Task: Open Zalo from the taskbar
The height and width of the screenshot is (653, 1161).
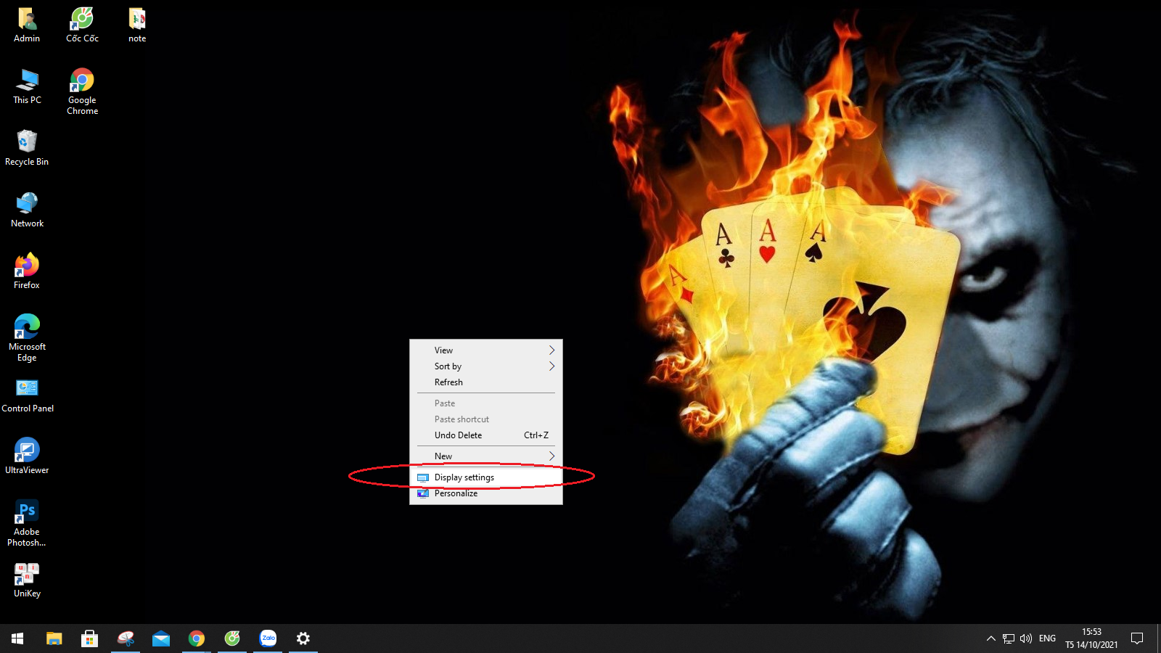Action: (x=268, y=638)
